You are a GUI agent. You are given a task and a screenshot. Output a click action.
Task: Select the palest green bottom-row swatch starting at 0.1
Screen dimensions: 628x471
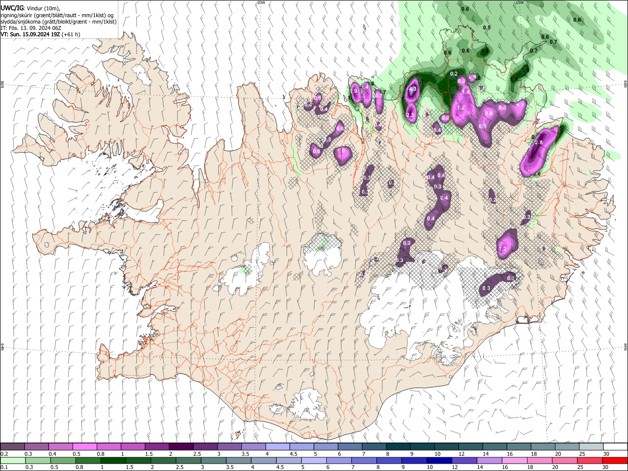pos(12,461)
